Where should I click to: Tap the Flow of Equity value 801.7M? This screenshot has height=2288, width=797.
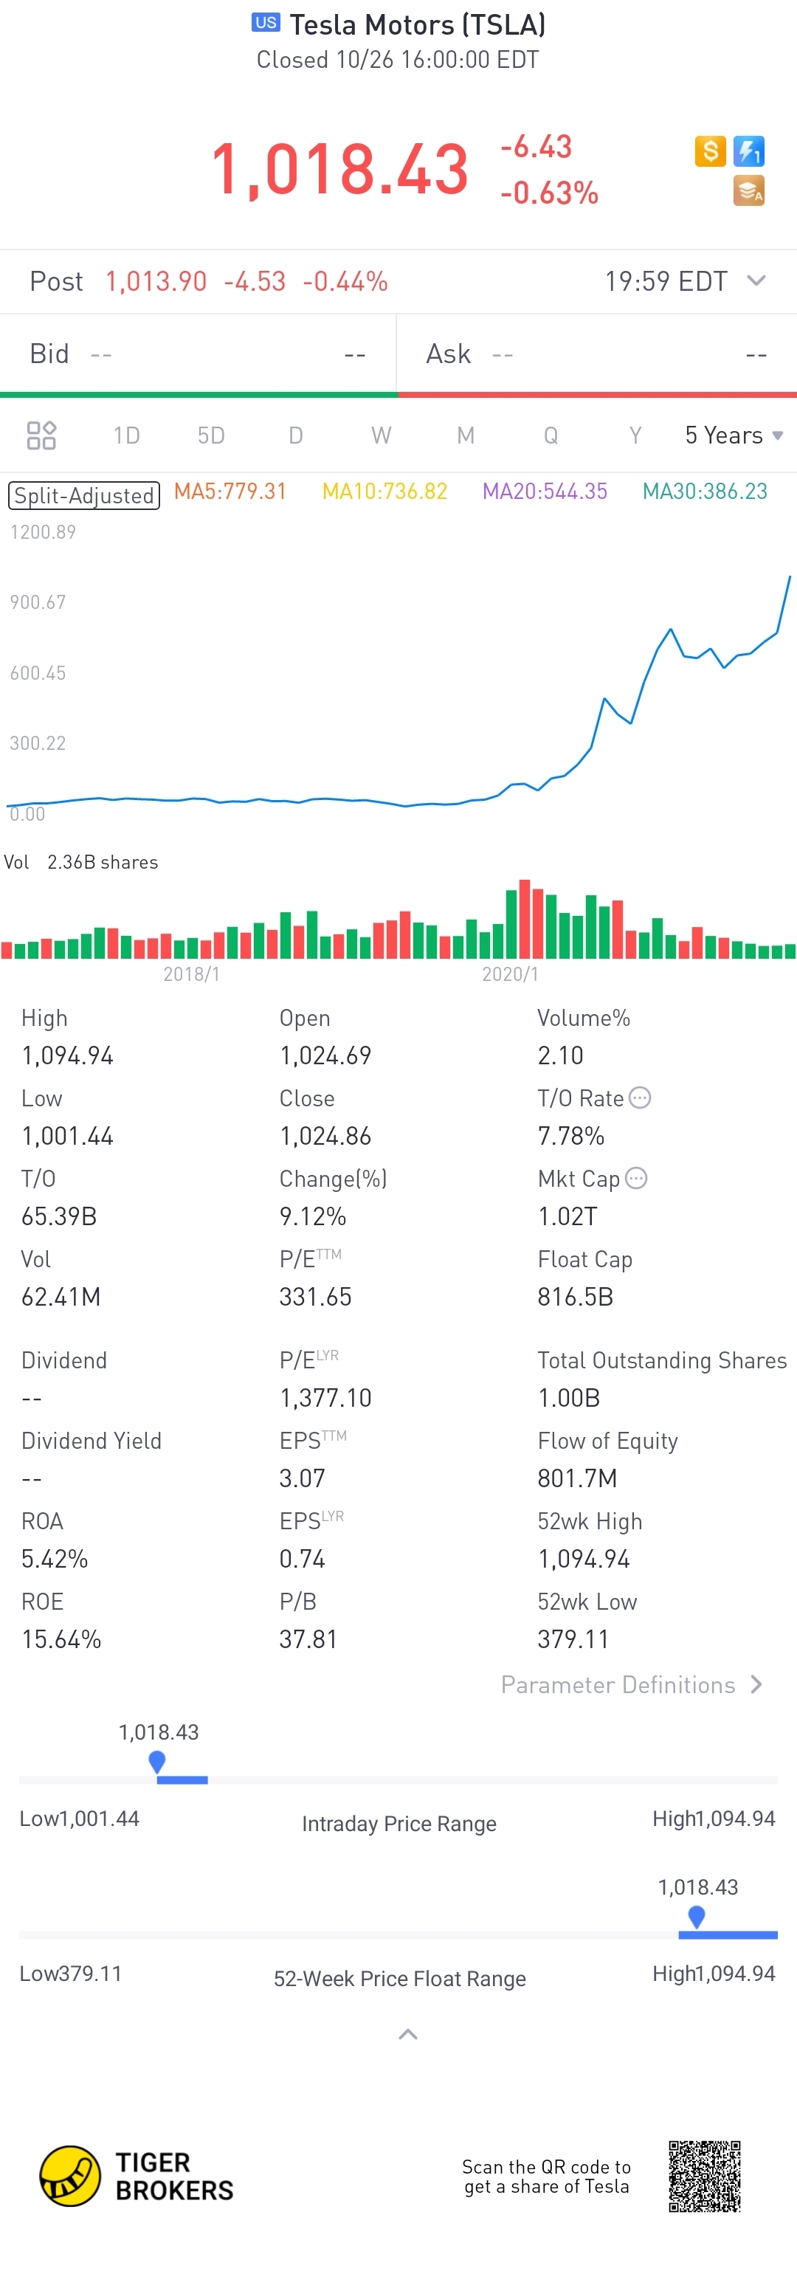point(576,1478)
